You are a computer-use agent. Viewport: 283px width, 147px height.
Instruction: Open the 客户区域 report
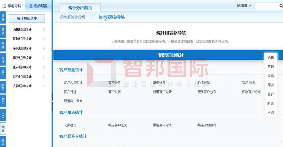pyautogui.click(x=248, y=83)
